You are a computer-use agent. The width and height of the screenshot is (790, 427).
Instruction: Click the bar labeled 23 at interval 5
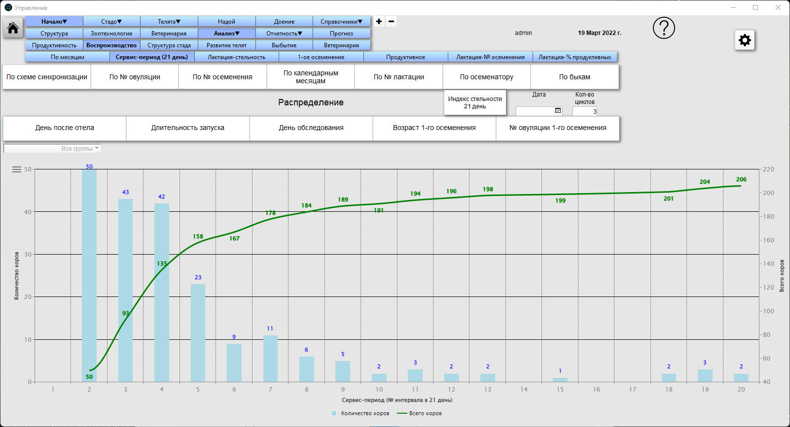[198, 333]
